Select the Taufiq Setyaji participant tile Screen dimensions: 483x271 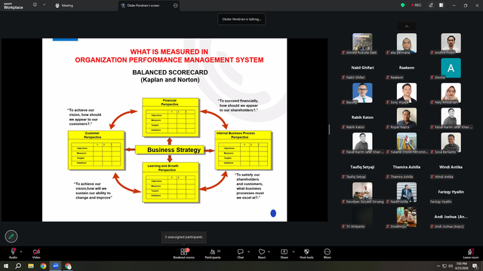coord(362,168)
